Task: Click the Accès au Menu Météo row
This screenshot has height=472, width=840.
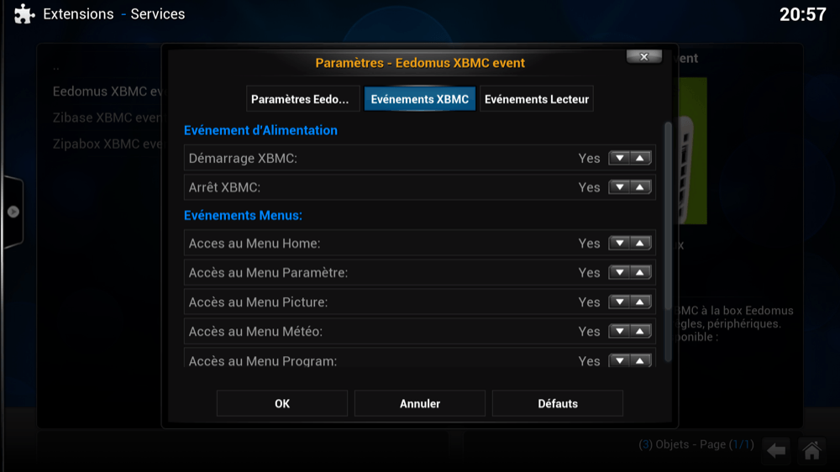Action: pyautogui.click(x=419, y=331)
